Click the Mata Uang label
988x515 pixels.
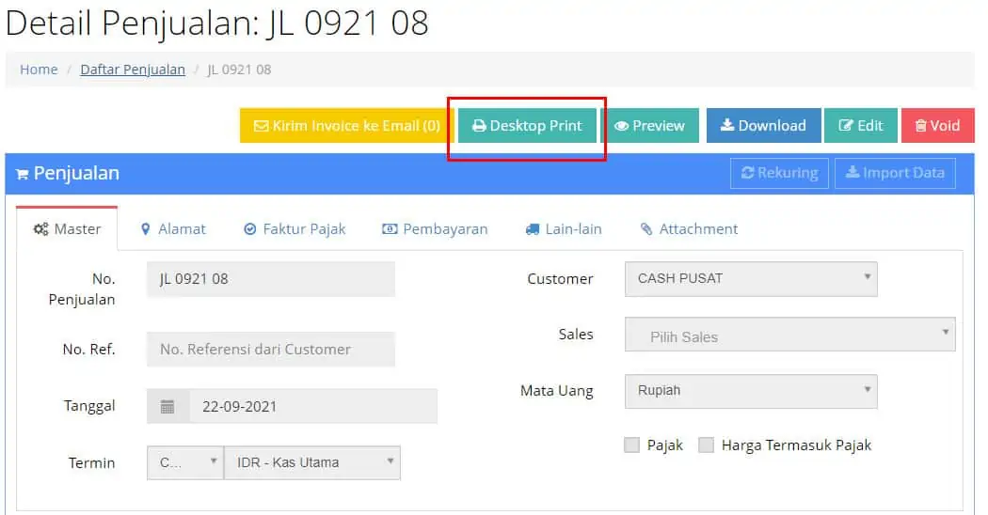coord(557,391)
